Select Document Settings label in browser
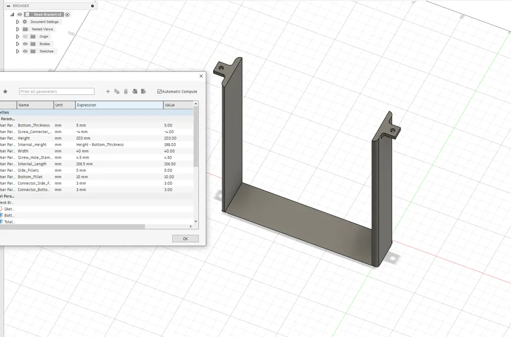Image resolution: width=511 pixels, height=337 pixels. coord(44,22)
